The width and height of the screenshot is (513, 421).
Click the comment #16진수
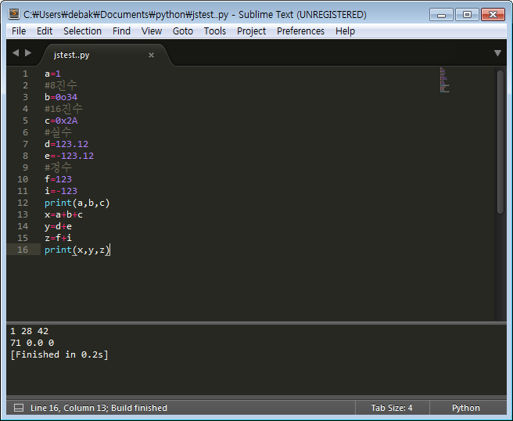coord(63,109)
